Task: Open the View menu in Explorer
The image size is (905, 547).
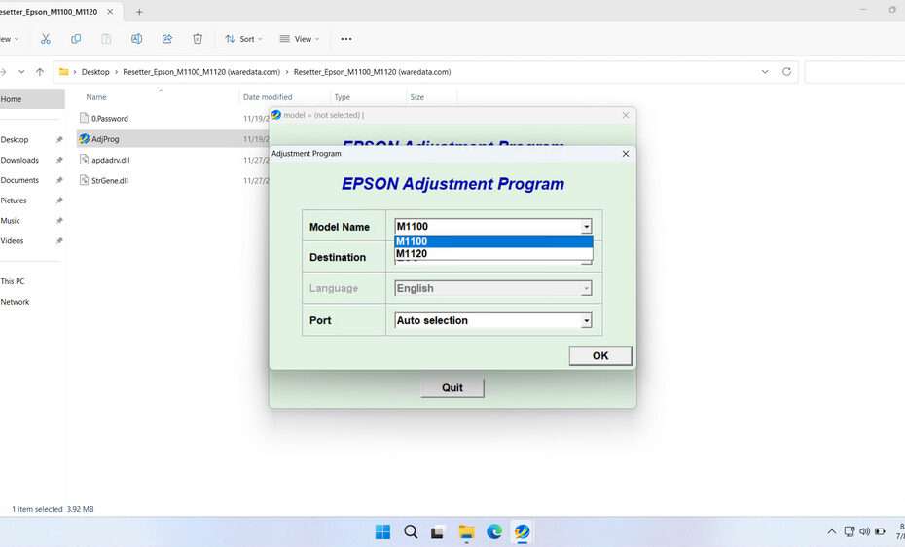Action: click(299, 39)
